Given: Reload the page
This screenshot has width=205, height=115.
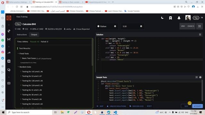Looking at the screenshot, I should click(17, 7).
